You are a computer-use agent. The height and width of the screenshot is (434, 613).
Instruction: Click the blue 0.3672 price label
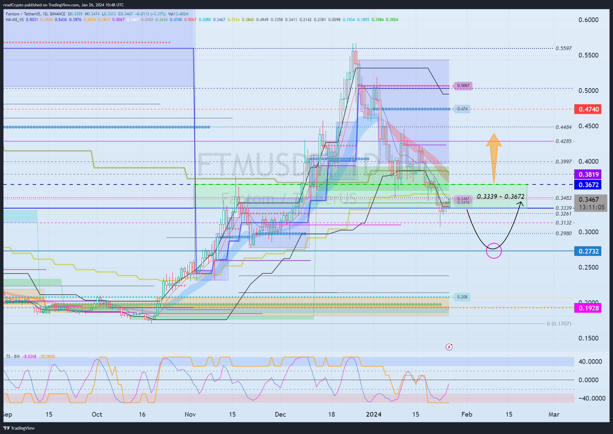(588, 185)
